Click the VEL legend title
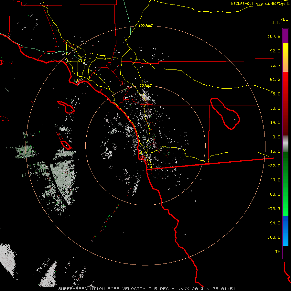 [284, 19]
